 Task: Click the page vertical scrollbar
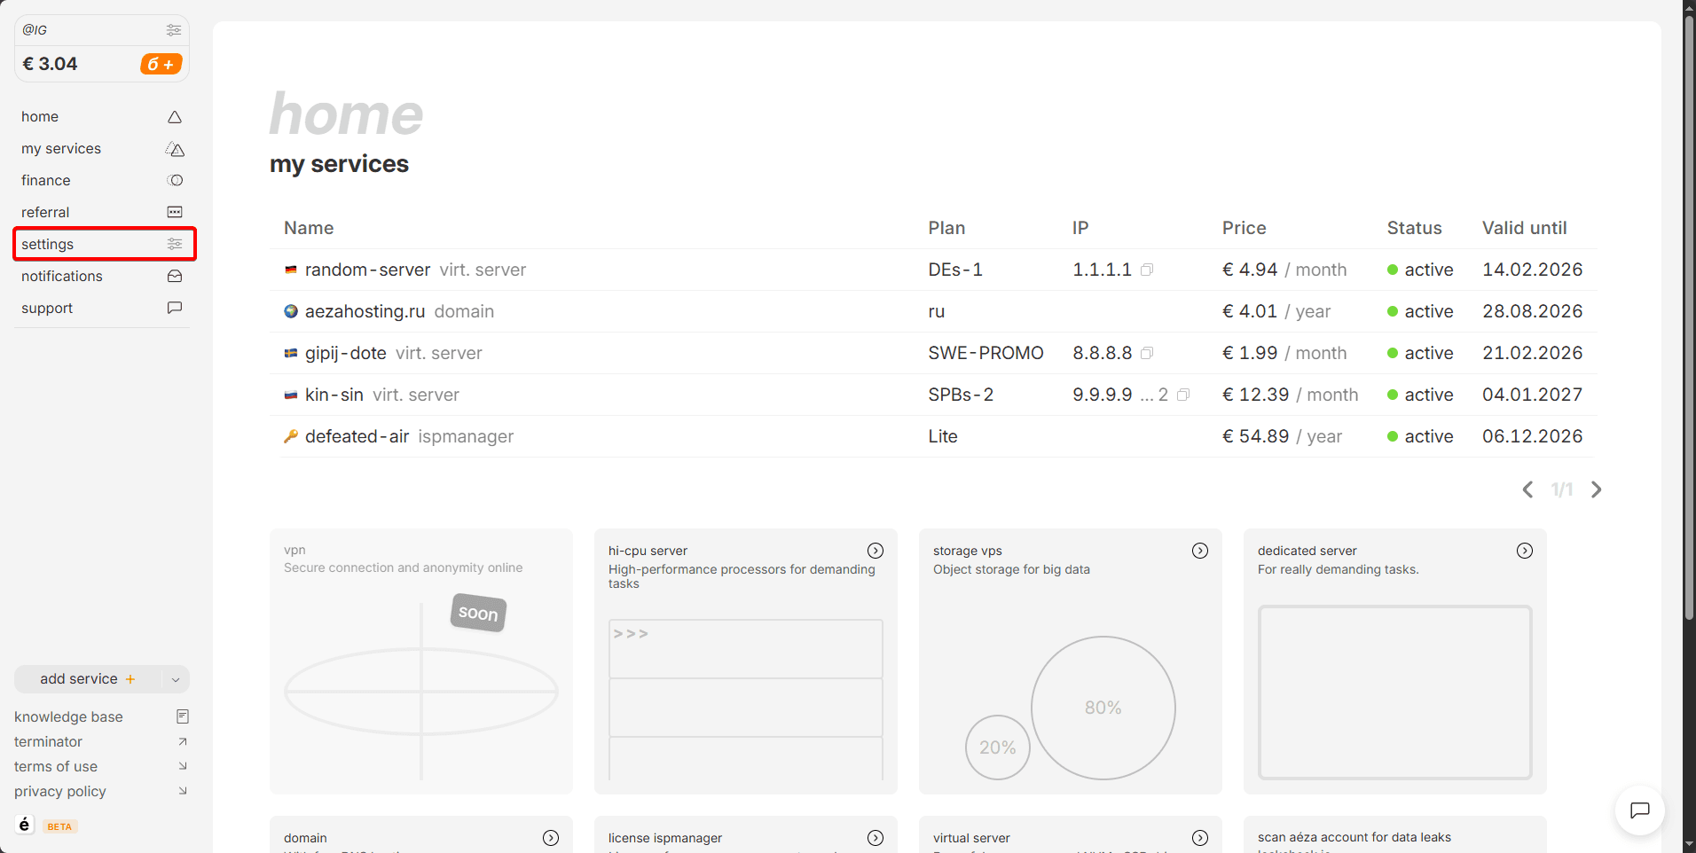(1689, 355)
